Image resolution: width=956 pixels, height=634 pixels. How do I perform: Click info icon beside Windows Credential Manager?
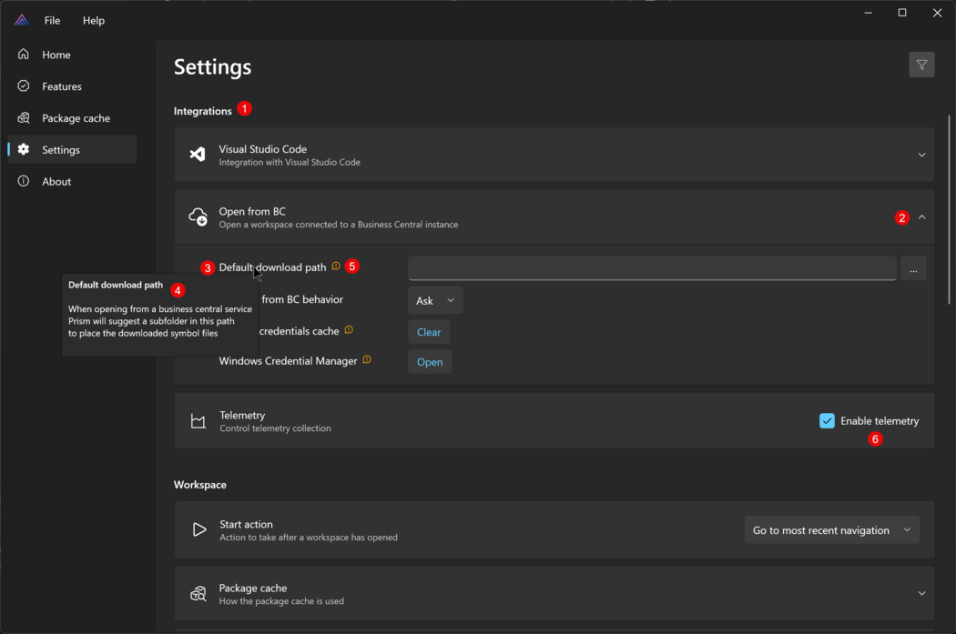pyautogui.click(x=367, y=360)
